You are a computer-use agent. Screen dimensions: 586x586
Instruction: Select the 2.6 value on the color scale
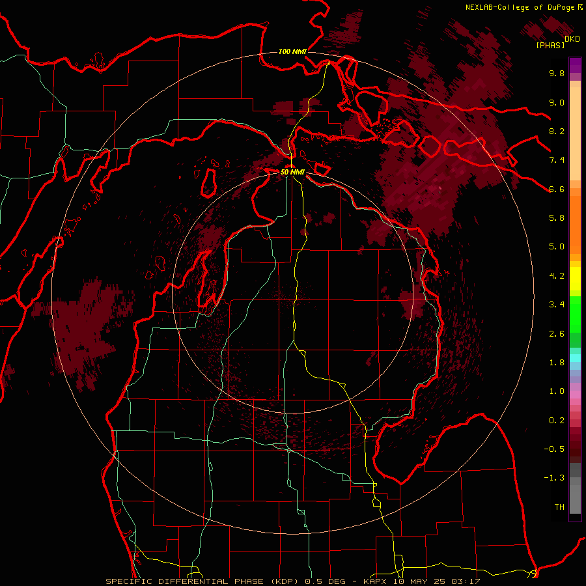point(557,334)
